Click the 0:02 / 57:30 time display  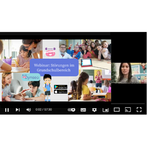click(x=44, y=110)
